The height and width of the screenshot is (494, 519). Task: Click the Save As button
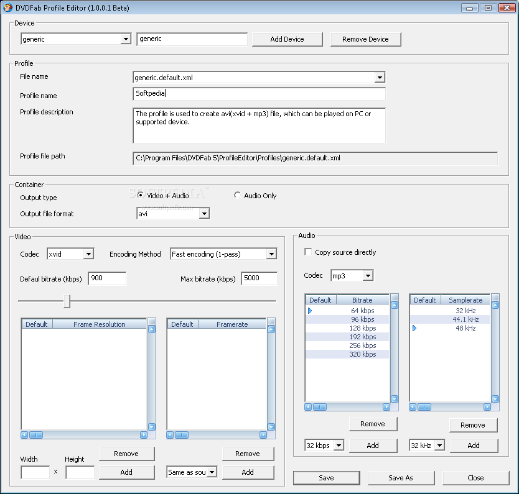[401, 478]
